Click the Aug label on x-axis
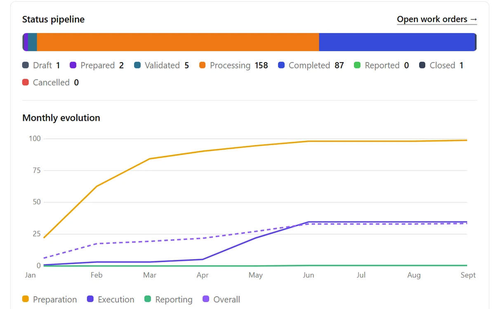This screenshot has height=309, width=495. pyautogui.click(x=414, y=275)
